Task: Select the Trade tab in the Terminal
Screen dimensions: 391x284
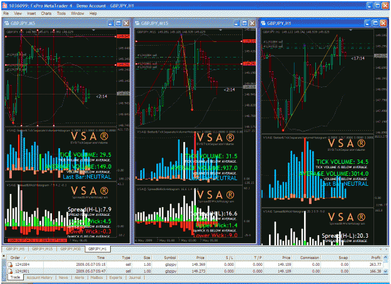Action: (x=15, y=277)
